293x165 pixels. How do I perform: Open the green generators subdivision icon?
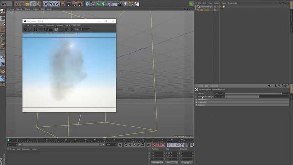pos(98,4)
